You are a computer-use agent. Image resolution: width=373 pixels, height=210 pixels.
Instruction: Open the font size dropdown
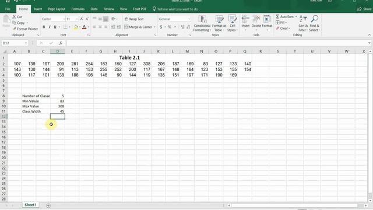(76, 19)
